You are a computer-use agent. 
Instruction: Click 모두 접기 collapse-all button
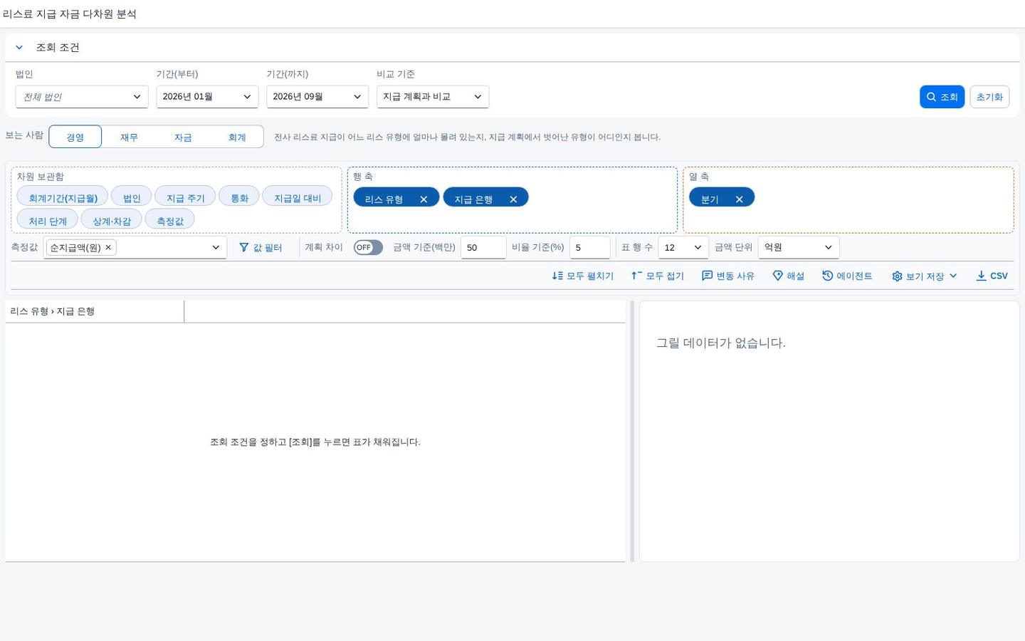(658, 276)
